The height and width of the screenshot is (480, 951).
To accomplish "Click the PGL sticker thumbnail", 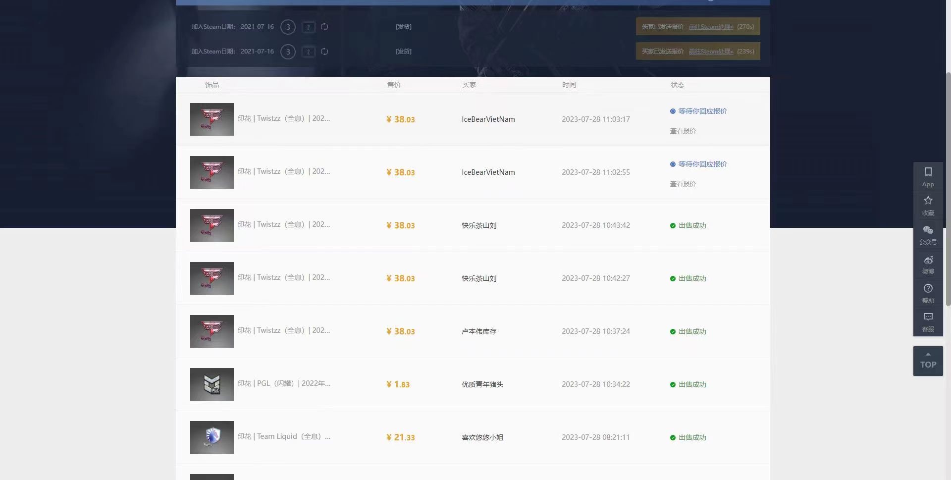I will point(211,384).
